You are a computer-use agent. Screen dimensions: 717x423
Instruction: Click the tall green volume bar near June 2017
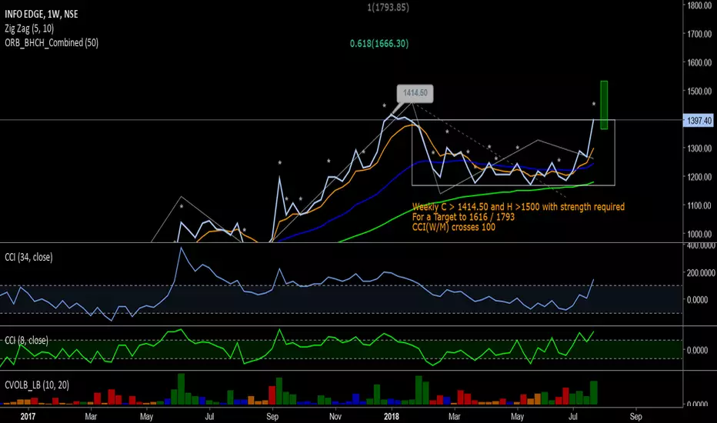coord(181,389)
